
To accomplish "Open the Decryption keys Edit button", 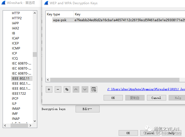I will [x=87, y=109].
